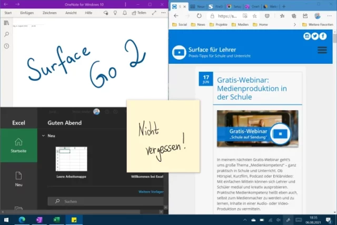The image size is (337, 225).
Task: Add page to favorites star icon
Action: tap(254, 16)
